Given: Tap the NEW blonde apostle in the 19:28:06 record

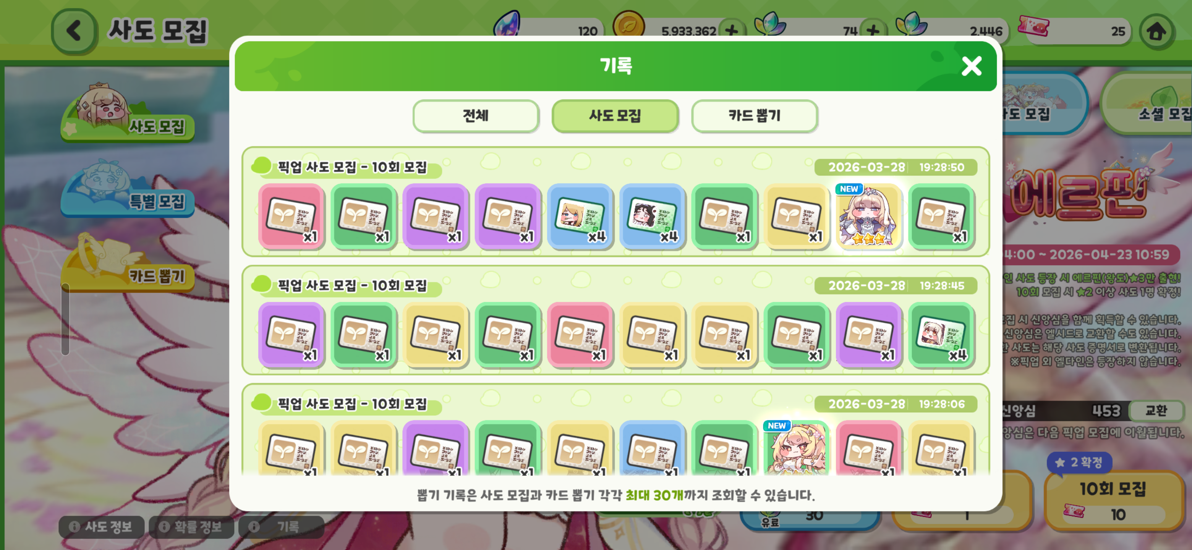Looking at the screenshot, I should point(796,448).
